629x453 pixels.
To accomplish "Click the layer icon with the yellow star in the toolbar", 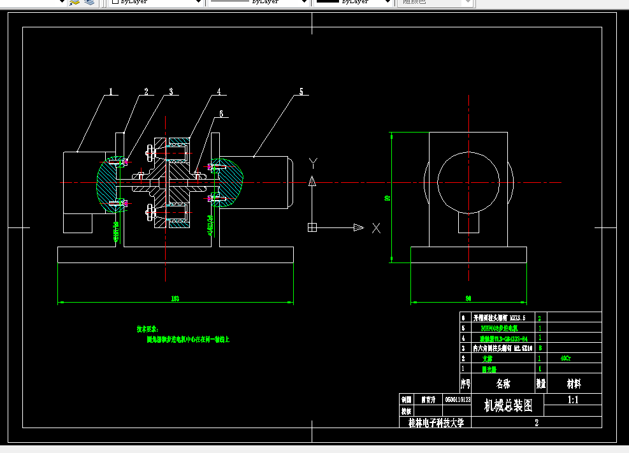I will pos(75,2).
